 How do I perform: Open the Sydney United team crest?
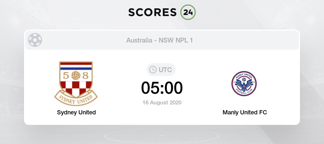76,84
